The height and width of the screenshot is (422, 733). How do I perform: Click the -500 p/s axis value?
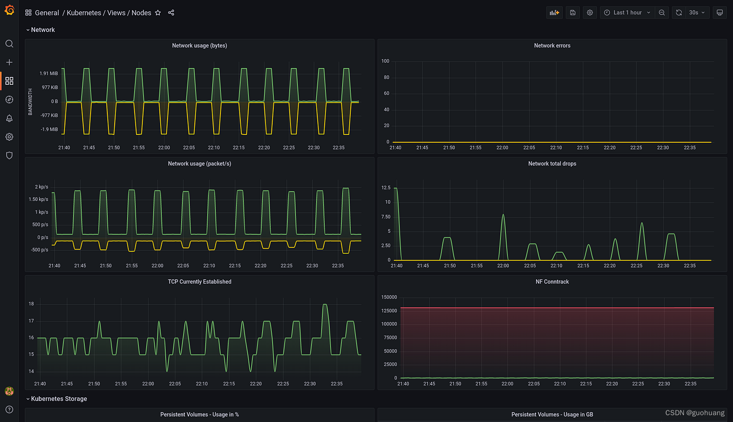tap(39, 249)
